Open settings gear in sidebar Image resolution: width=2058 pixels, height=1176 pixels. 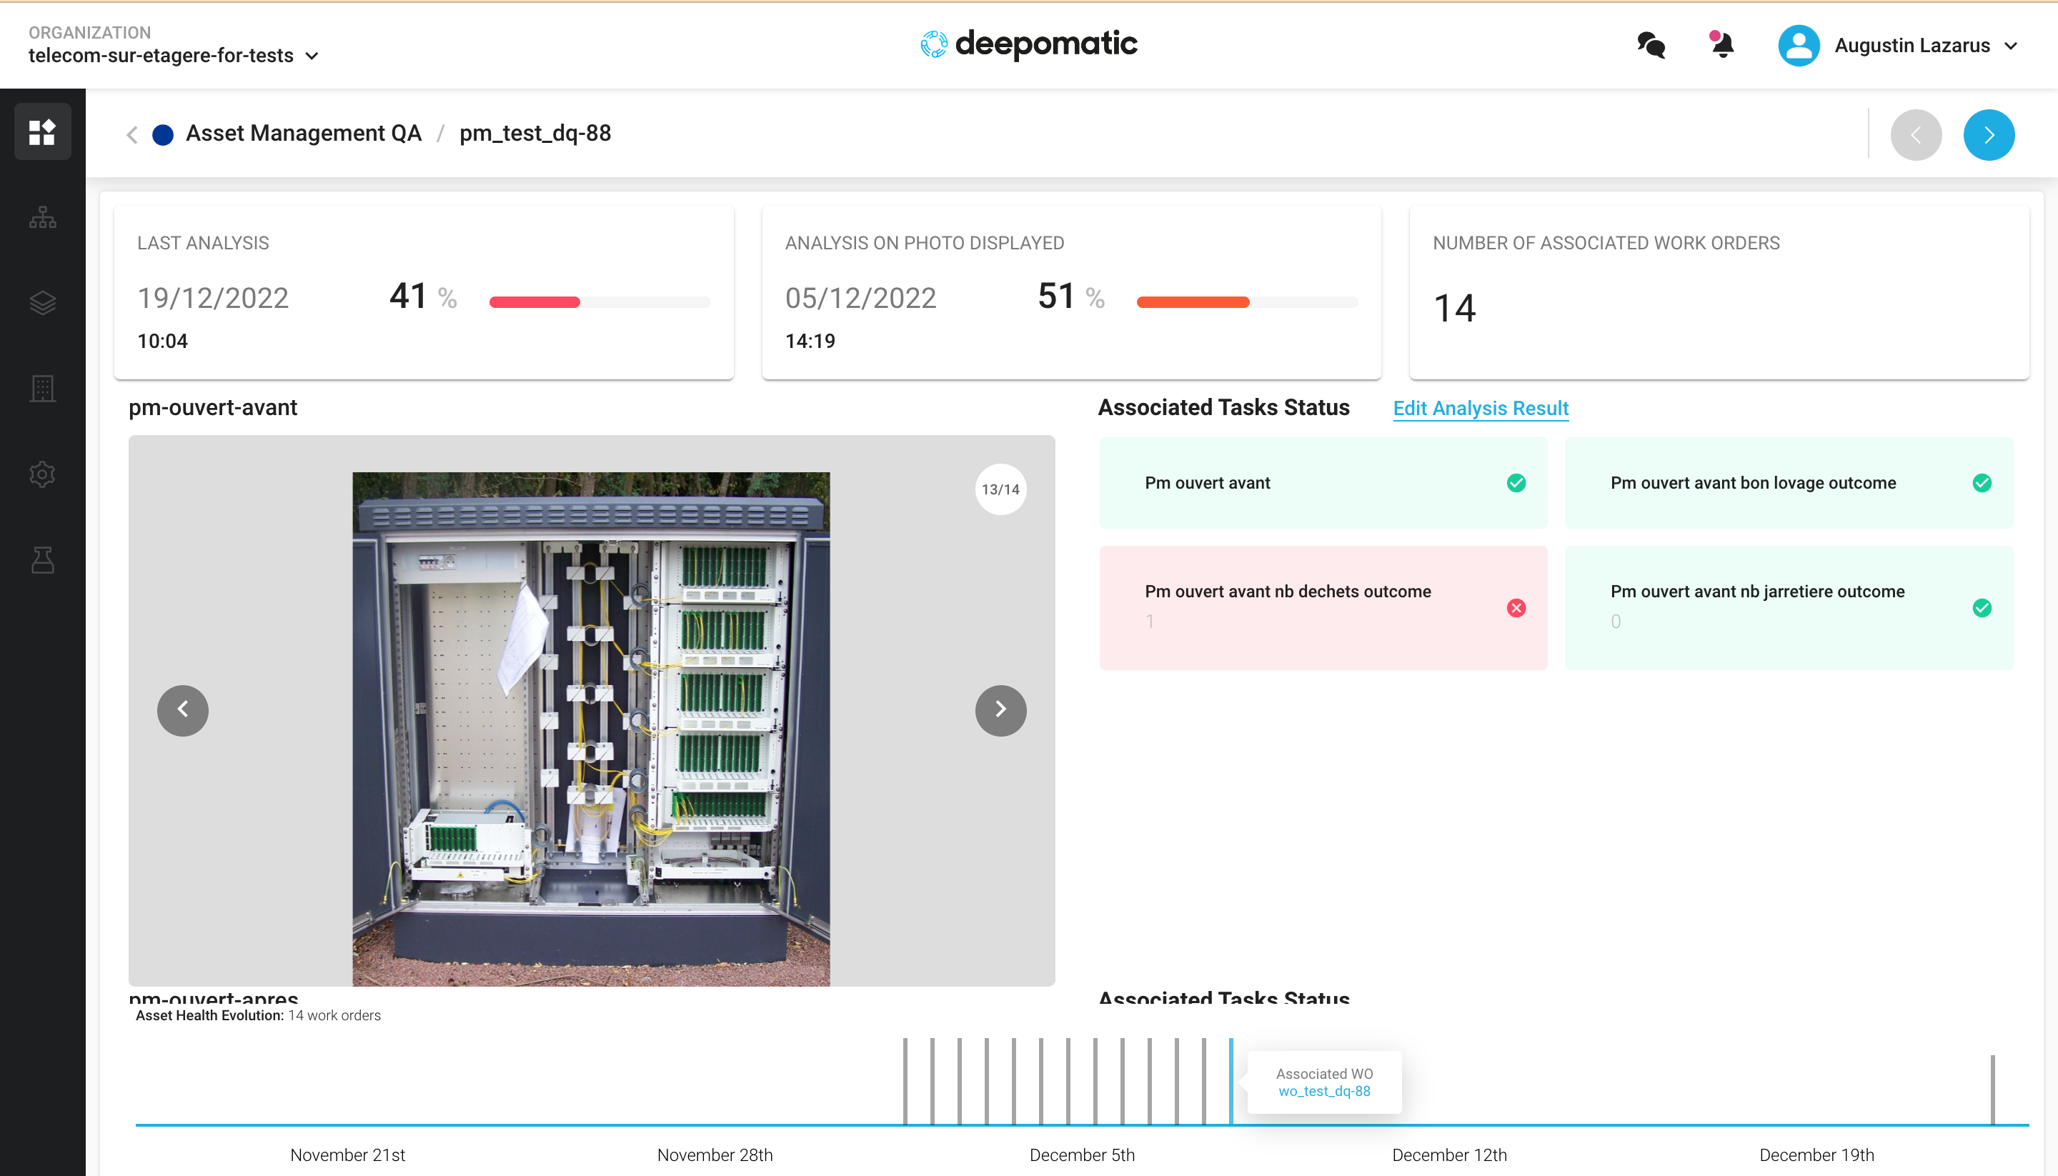point(42,474)
